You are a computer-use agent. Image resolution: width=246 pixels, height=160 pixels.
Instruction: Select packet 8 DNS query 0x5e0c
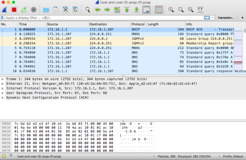pos(117,62)
